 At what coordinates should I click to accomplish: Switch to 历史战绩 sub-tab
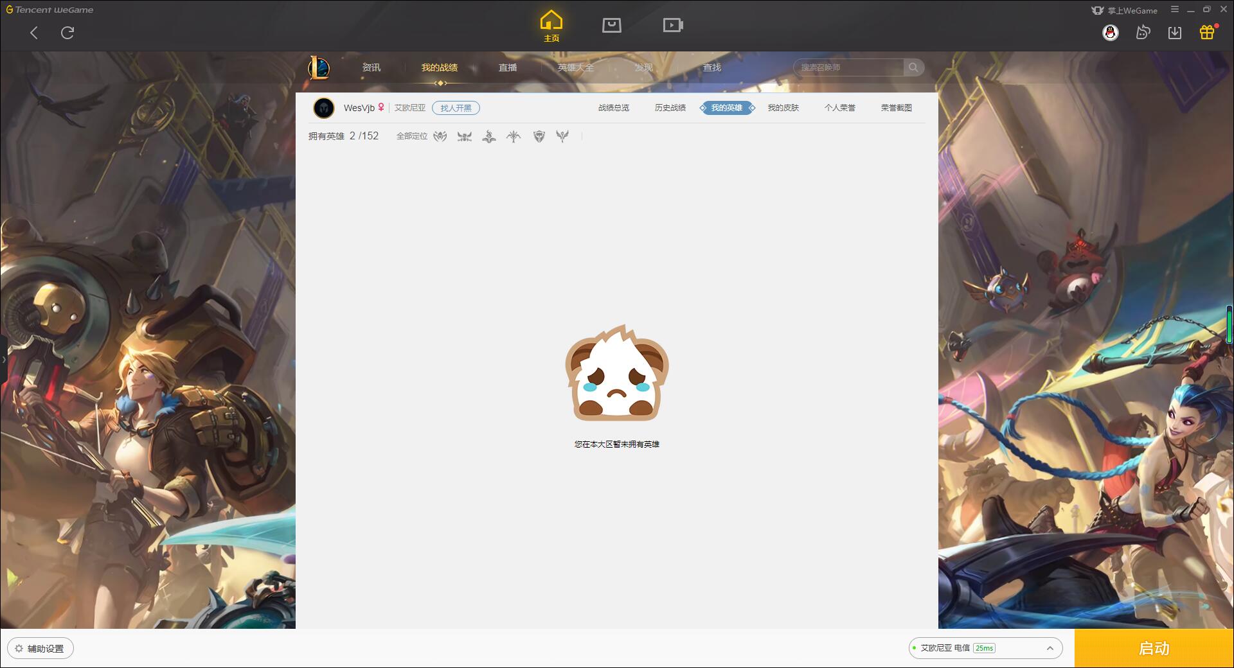point(670,108)
